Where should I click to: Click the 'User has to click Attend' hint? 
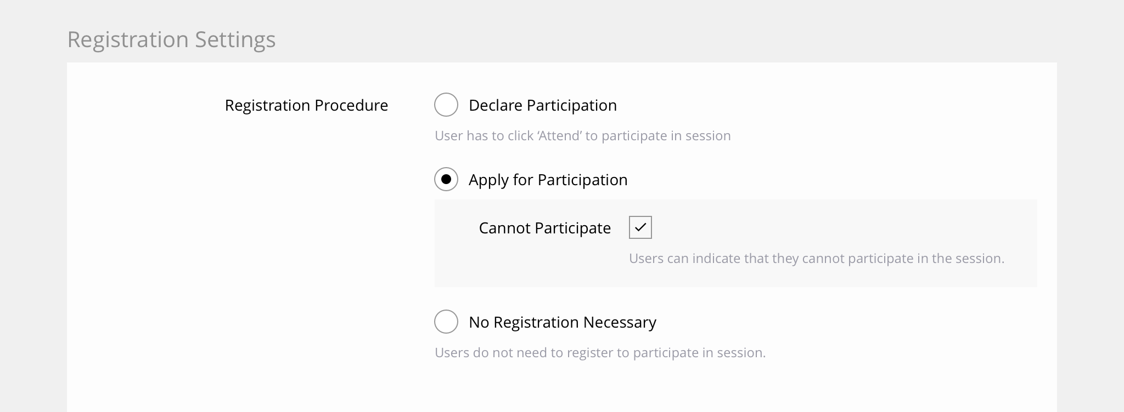[x=582, y=136]
